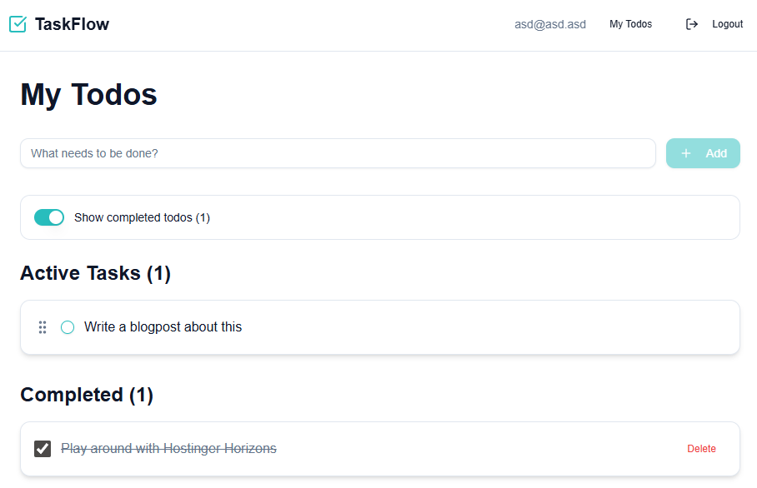
Task: Focus the 'What needs to be done?' field
Action: pyautogui.click(x=338, y=153)
